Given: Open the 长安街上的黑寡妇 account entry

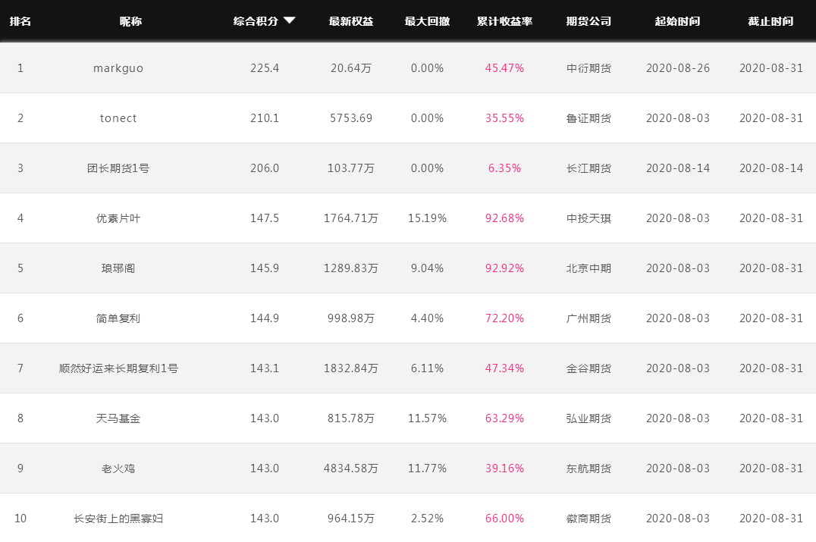Looking at the screenshot, I should 118,518.
